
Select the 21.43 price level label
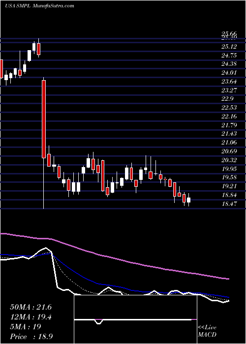click(x=229, y=134)
